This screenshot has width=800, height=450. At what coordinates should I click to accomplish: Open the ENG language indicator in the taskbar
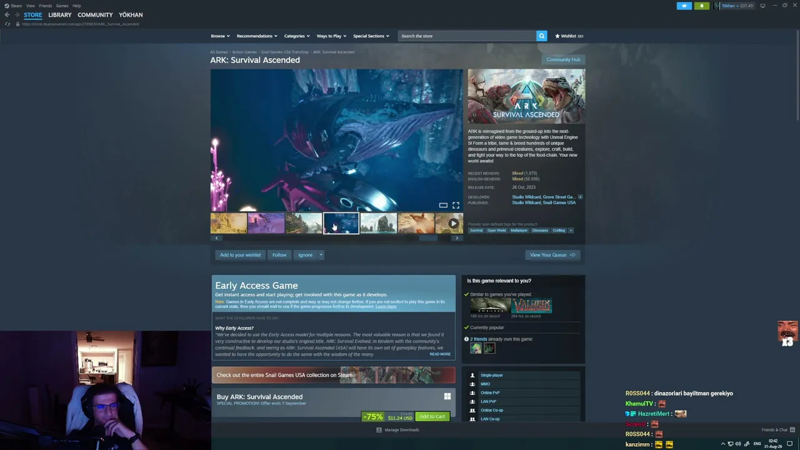757,444
